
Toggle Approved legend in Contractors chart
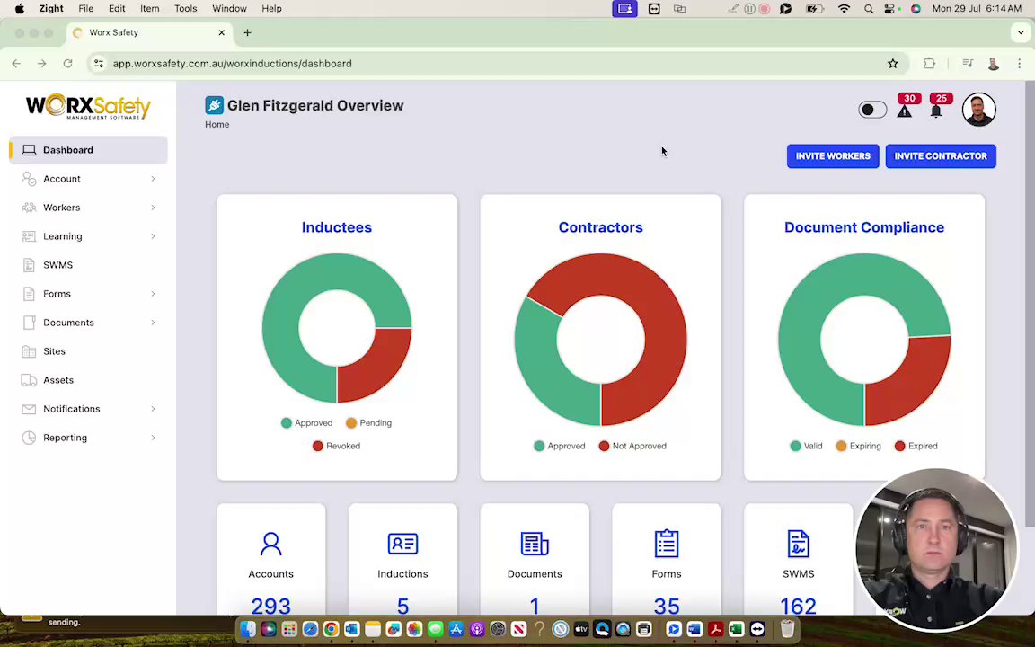pyautogui.click(x=560, y=447)
